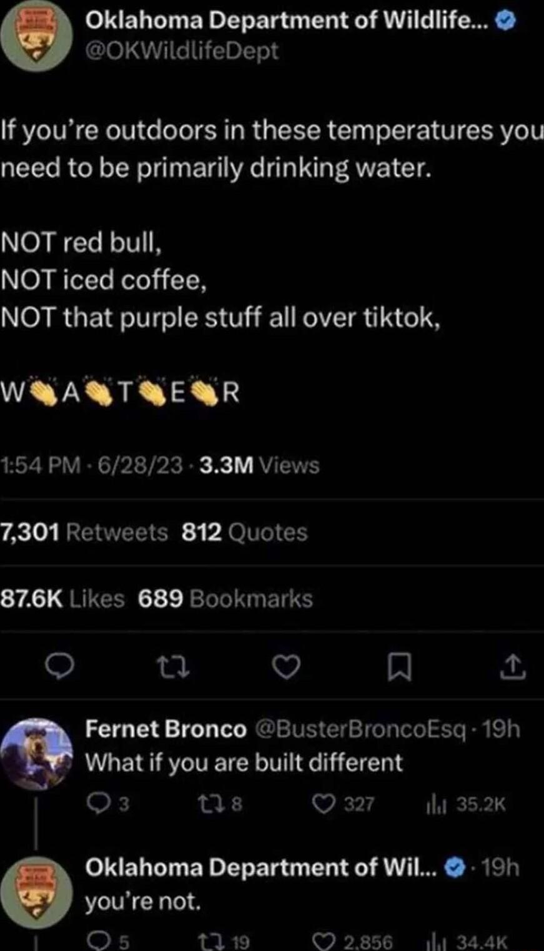Click the Oklahoma Wildlife Department header avatar
Viewport: 544px width, 951px height.
pyautogui.click(x=36, y=36)
